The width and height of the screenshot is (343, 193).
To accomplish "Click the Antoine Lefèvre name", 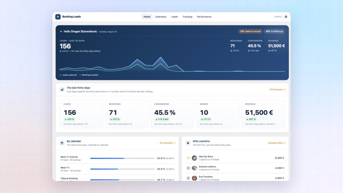I will [207, 167].
